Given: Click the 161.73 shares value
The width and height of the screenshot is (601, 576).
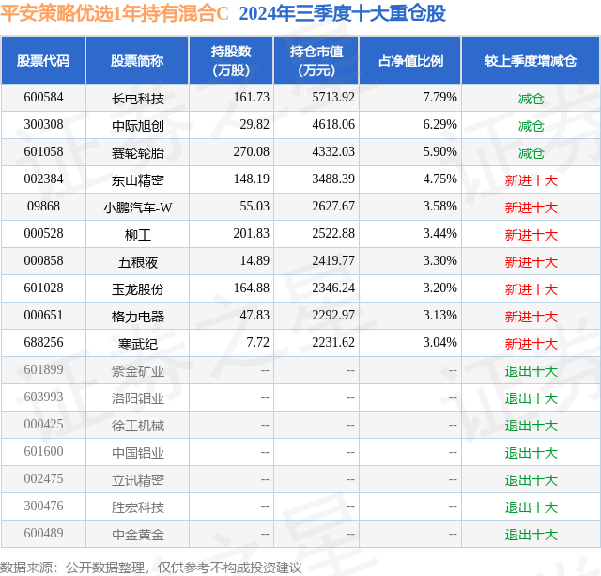Looking at the screenshot, I should (252, 98).
